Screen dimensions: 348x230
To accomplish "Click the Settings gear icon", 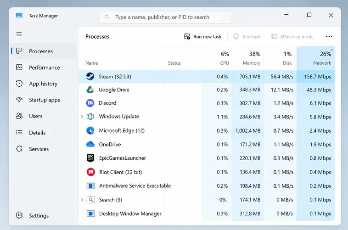I will [19, 215].
